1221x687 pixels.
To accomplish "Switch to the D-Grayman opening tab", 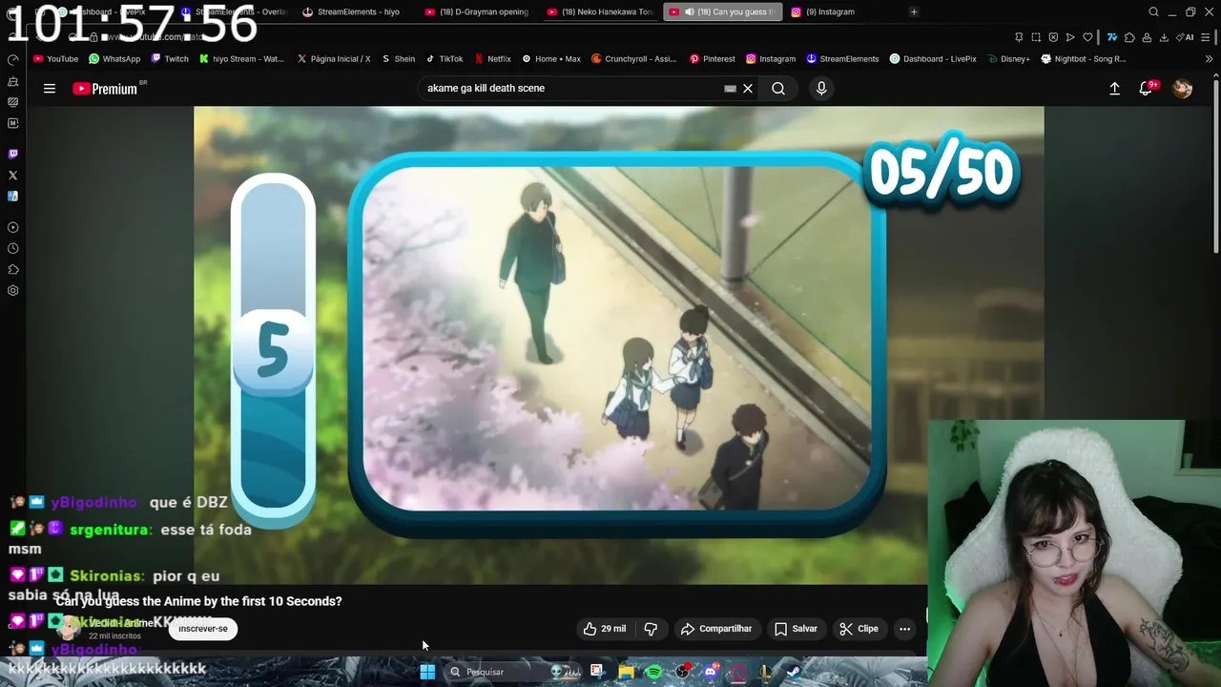I will tap(477, 11).
